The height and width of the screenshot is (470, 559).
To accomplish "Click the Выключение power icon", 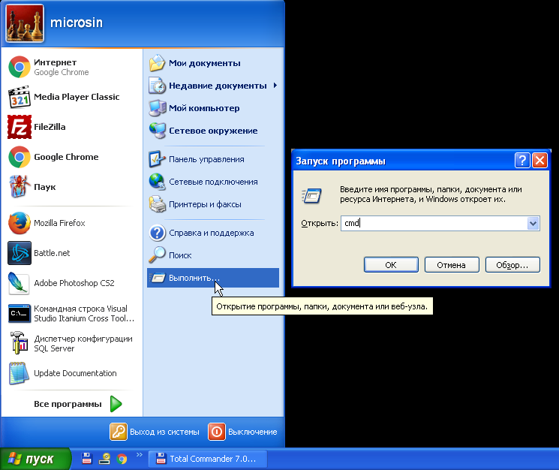I will (217, 432).
